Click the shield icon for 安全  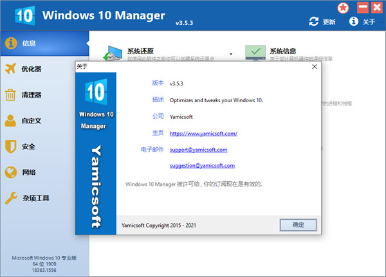coord(10,147)
